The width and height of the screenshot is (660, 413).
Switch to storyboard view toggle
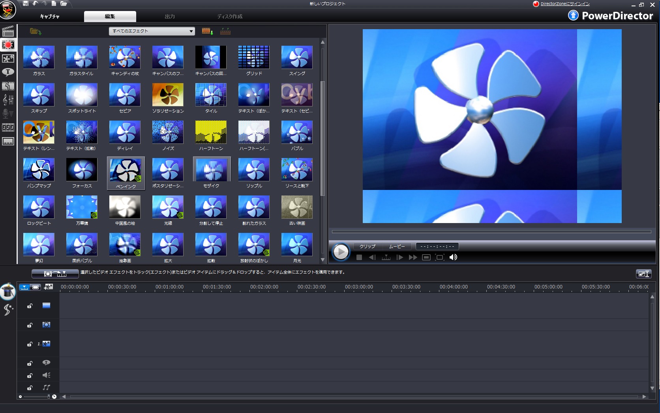(36, 287)
